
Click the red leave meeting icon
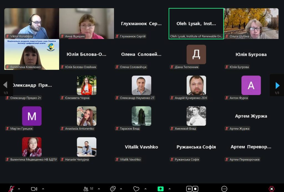point(272,189)
